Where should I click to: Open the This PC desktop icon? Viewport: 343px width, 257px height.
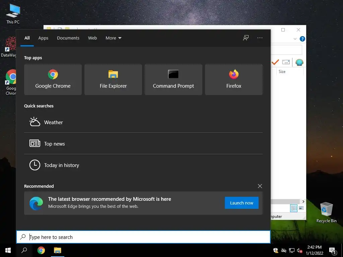tap(13, 13)
